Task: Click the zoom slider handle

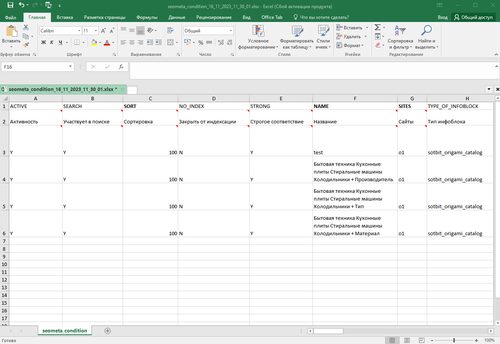Action: tap(454, 341)
